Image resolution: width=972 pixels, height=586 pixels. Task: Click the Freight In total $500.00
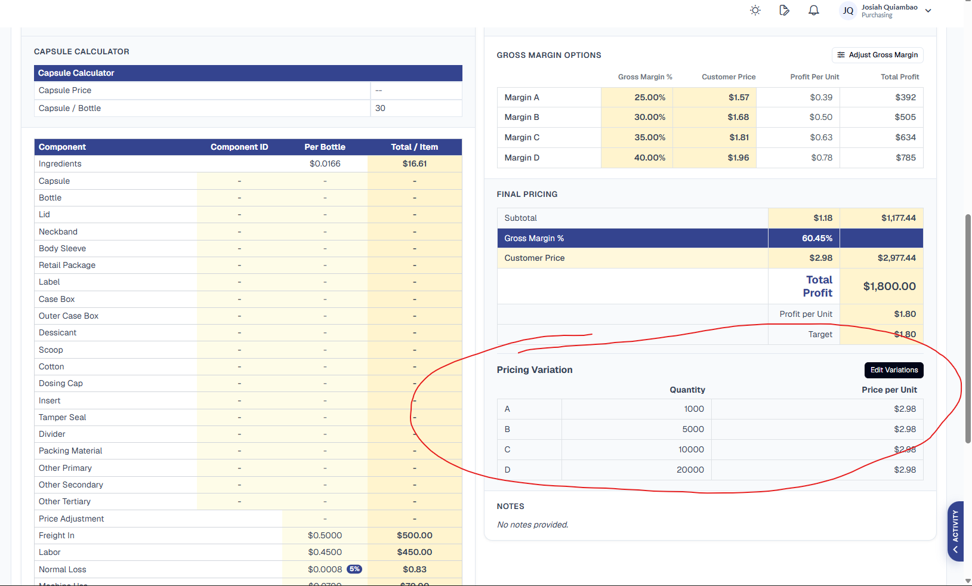point(415,535)
